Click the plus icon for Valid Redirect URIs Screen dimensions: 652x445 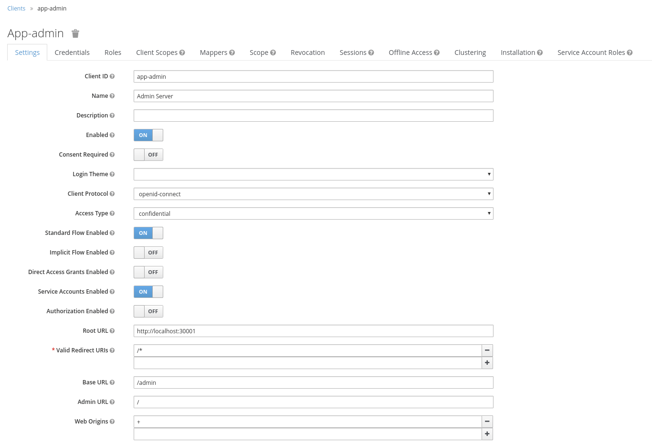click(487, 363)
